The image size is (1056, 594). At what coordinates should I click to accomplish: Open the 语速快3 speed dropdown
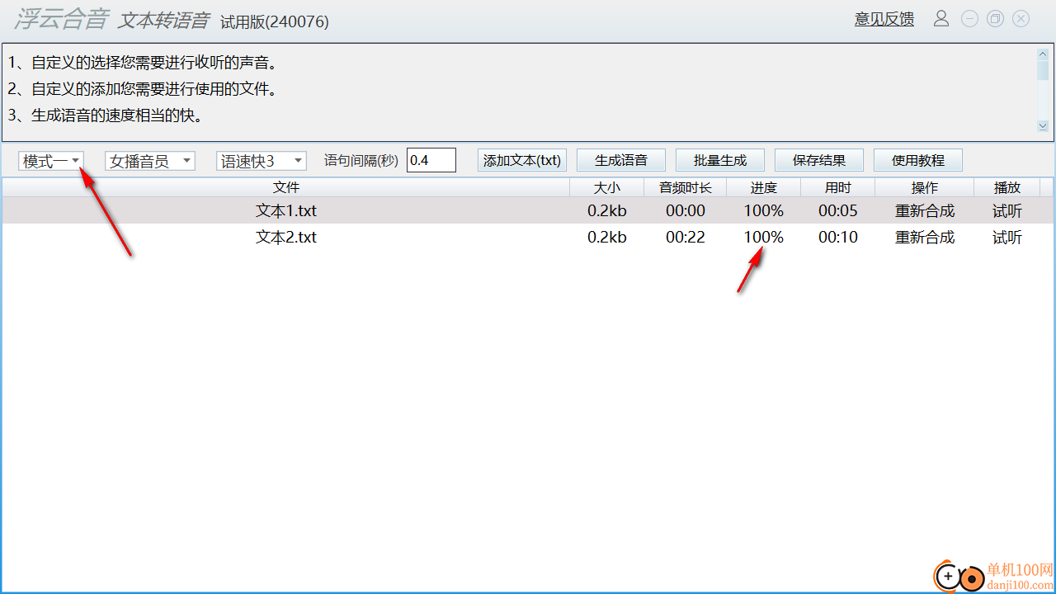tap(261, 161)
